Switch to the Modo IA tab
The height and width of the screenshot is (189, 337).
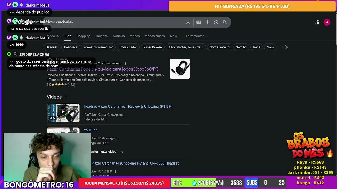coord(53,36)
